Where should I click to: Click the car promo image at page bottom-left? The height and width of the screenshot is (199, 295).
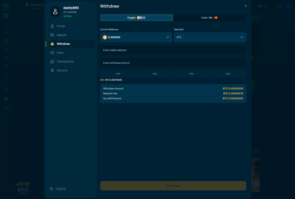[x=23, y=187]
